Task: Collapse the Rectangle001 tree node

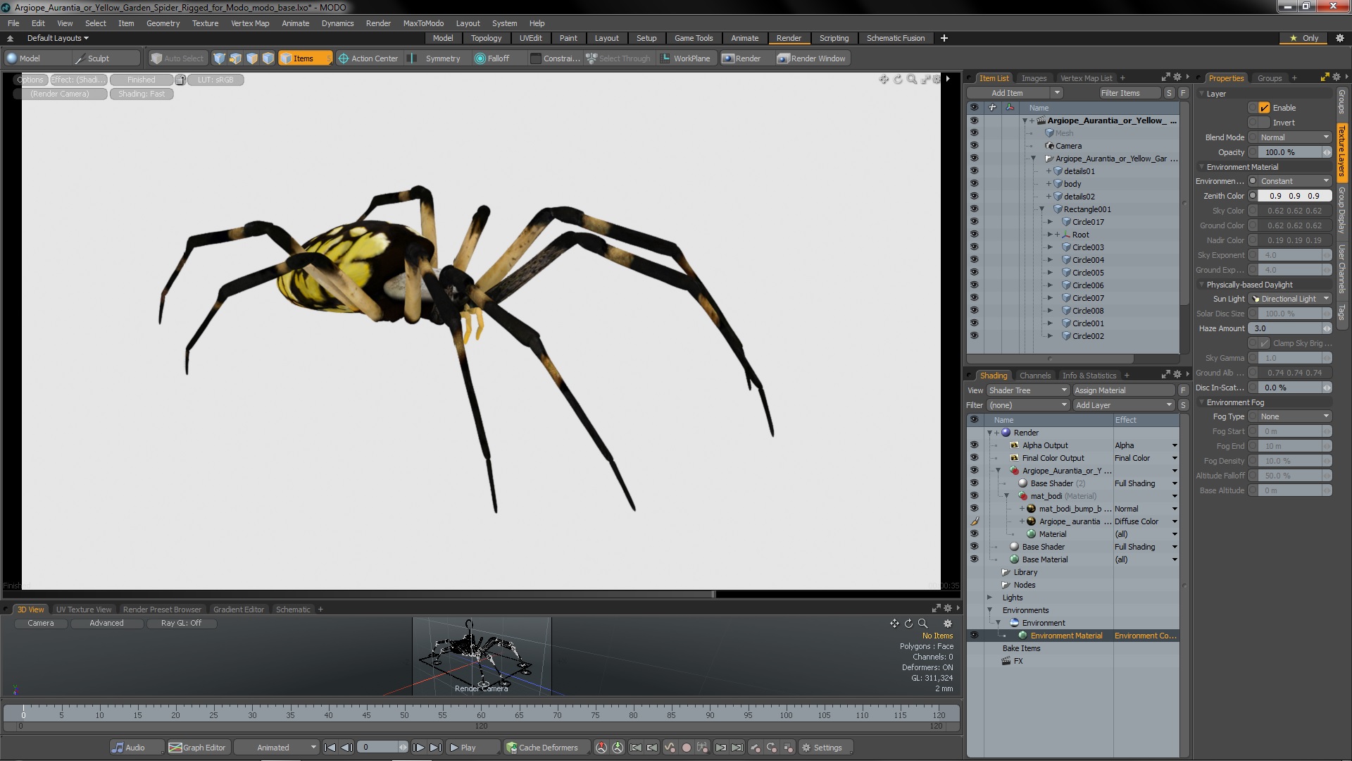Action: pyautogui.click(x=1041, y=209)
